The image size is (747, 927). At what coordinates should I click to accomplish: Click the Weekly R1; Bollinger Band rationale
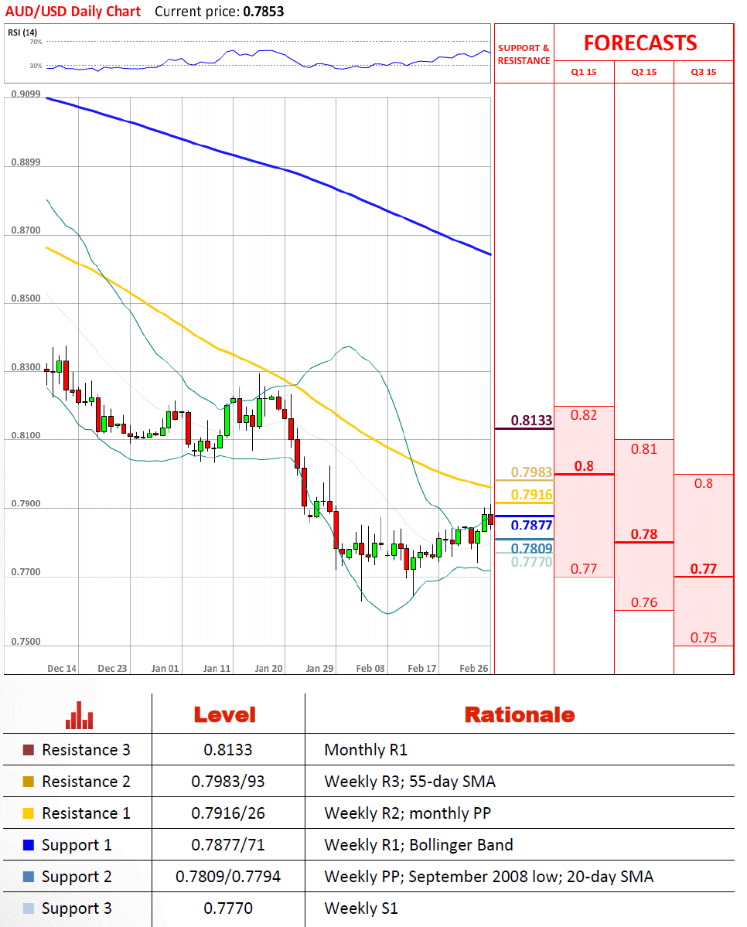(x=419, y=845)
